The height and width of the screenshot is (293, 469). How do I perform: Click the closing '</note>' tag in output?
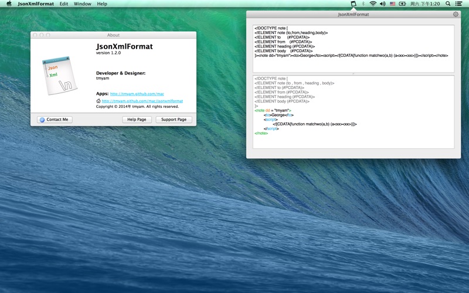tap(261, 133)
